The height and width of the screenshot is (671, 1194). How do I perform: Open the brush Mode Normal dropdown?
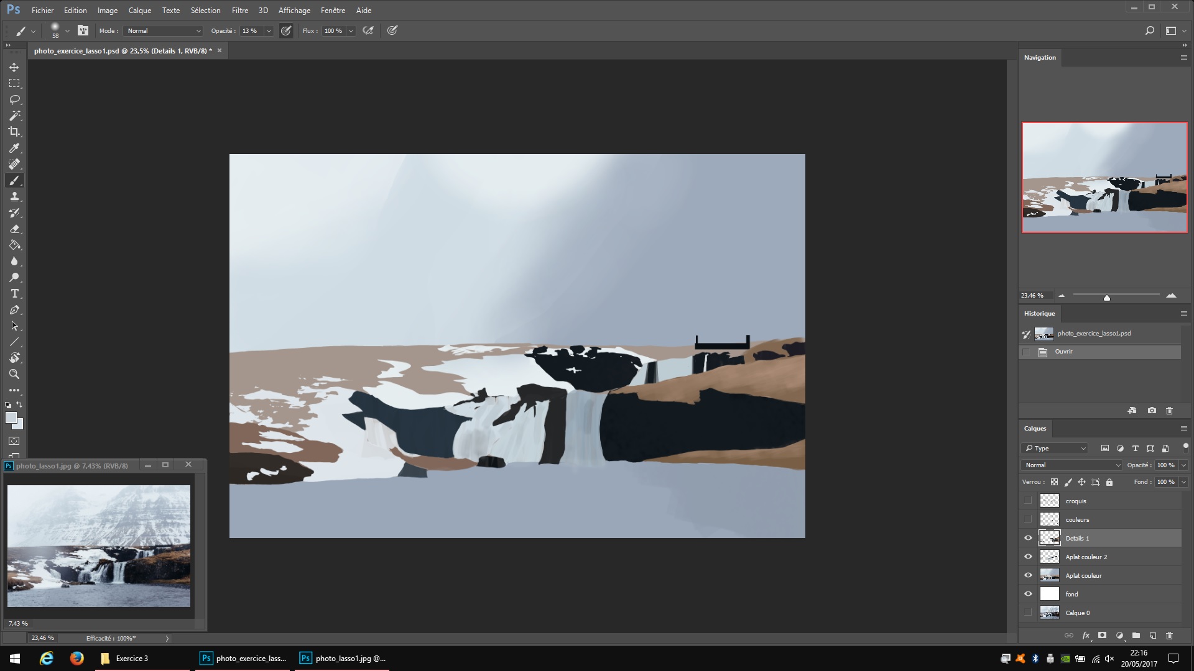pyautogui.click(x=164, y=30)
